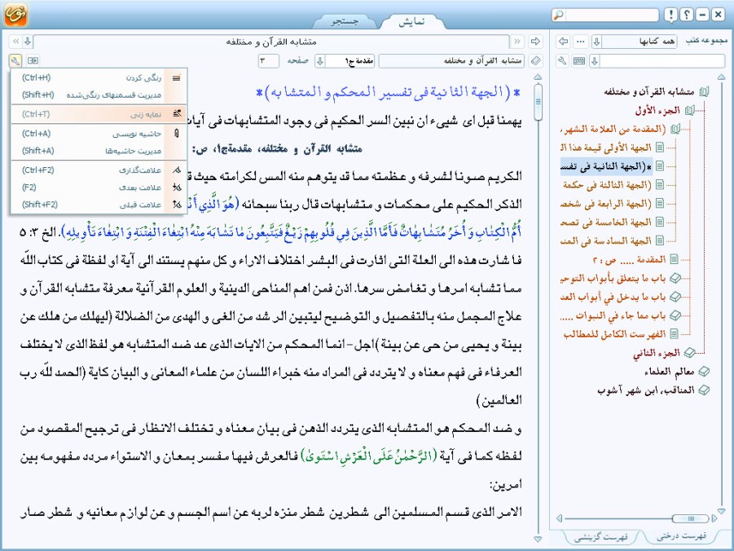Click the sidebar horizontal scroll right arrow
Screen dimensions: 734x551
point(714,518)
